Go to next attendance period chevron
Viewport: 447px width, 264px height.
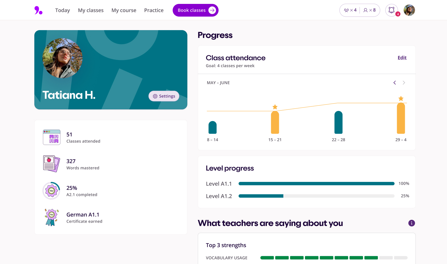click(x=404, y=83)
